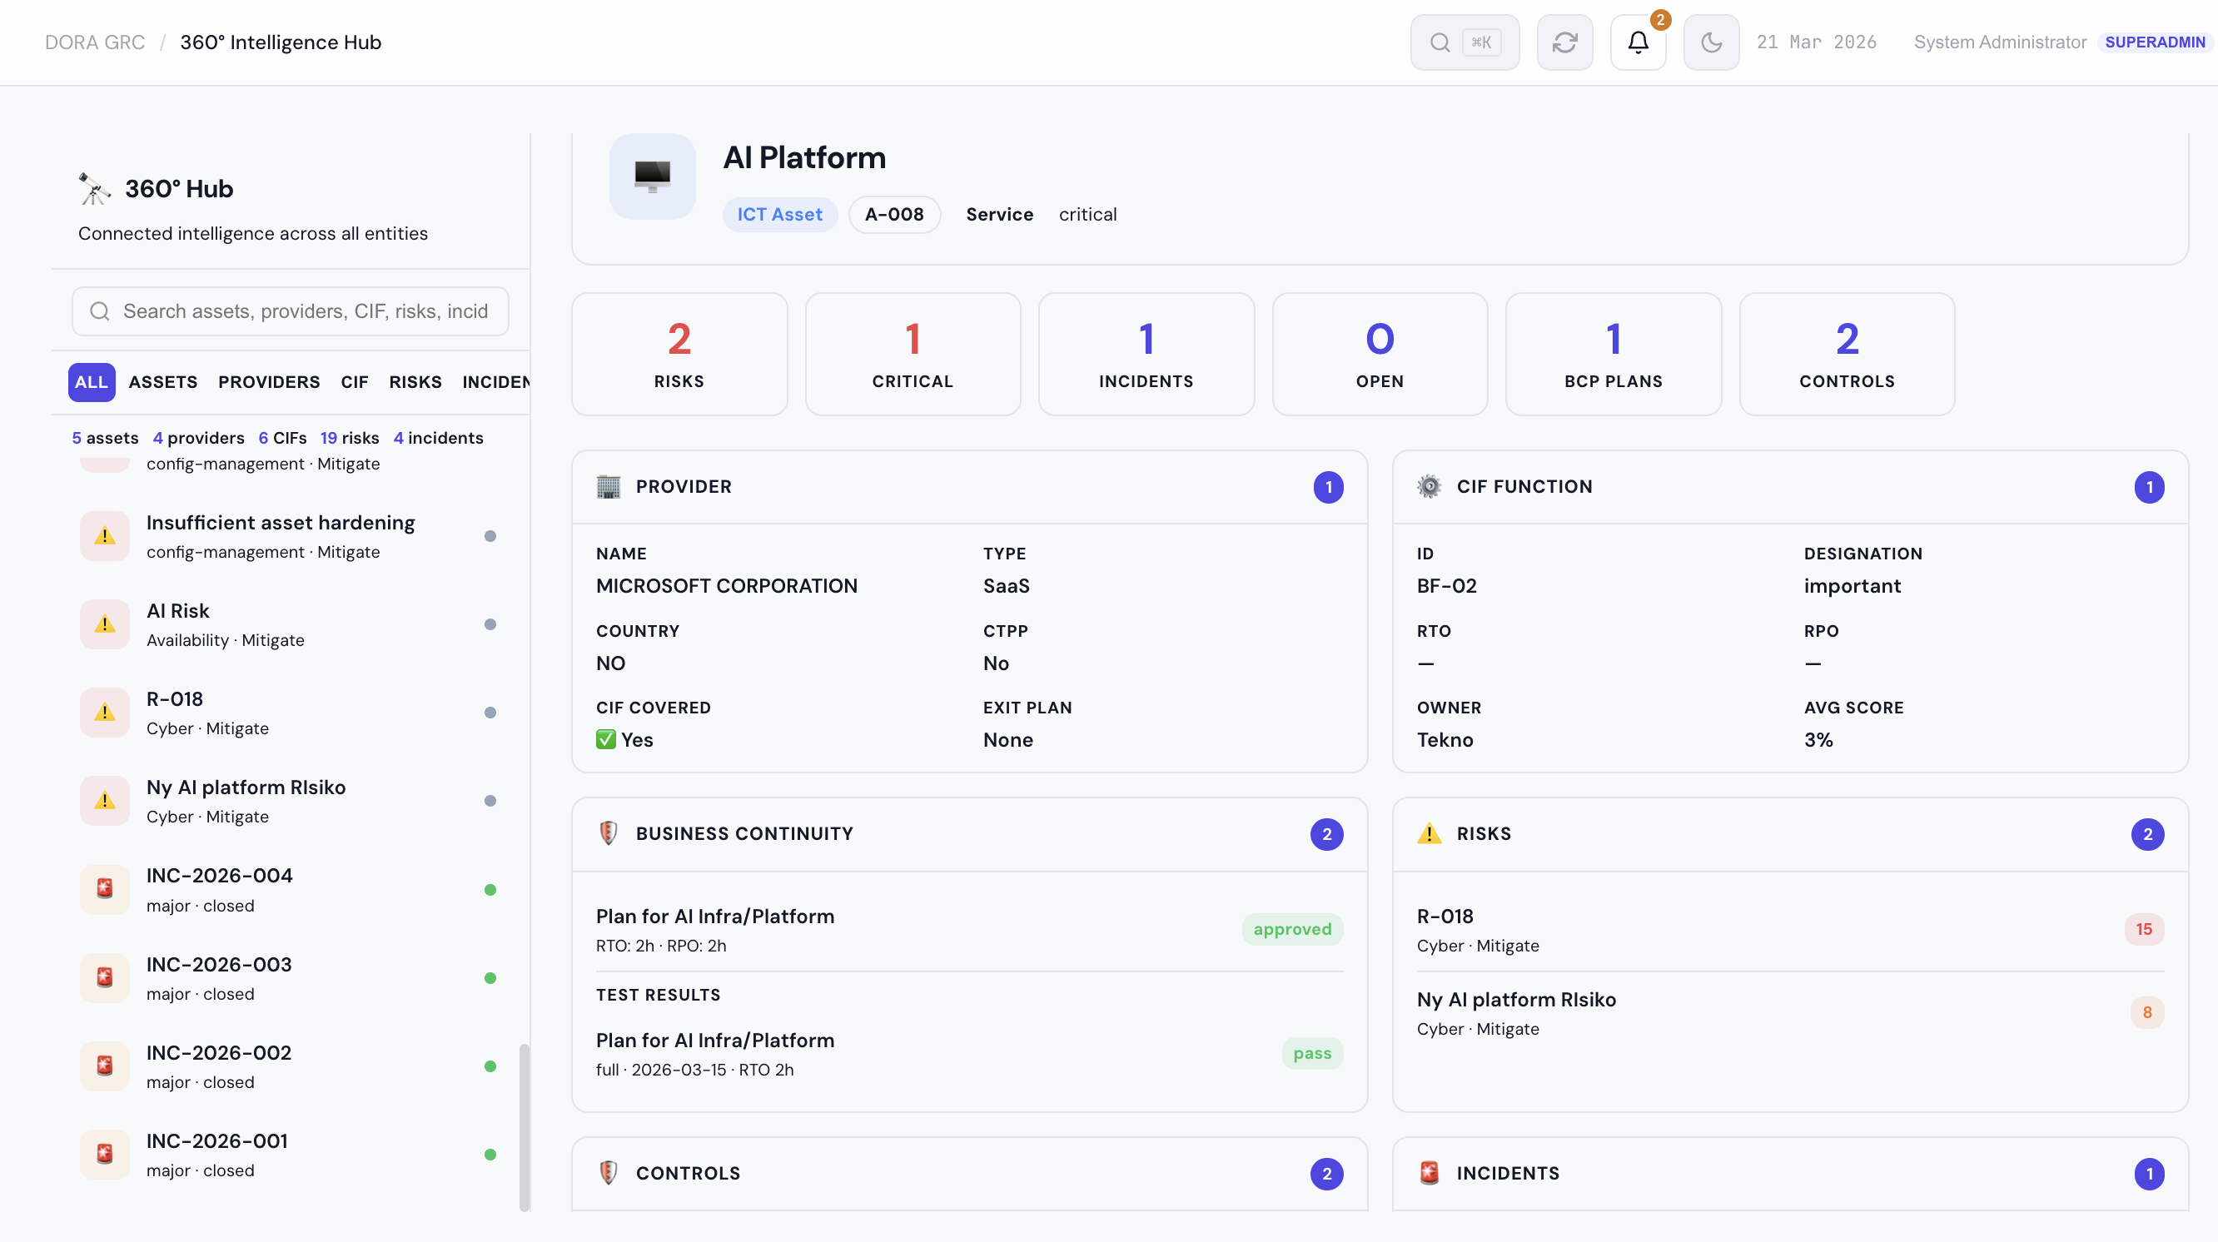This screenshot has height=1242, width=2218.
Task: Toggle dark mode moon icon
Action: [x=1712, y=42]
